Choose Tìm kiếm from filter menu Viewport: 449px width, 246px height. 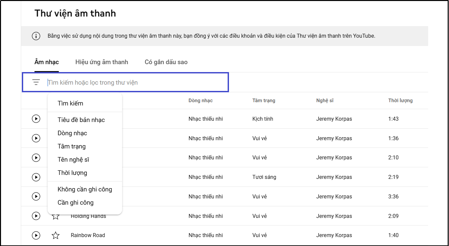[70, 103]
